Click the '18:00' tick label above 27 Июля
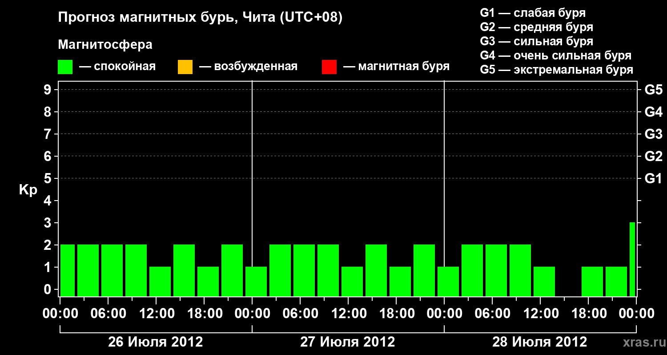 396,314
